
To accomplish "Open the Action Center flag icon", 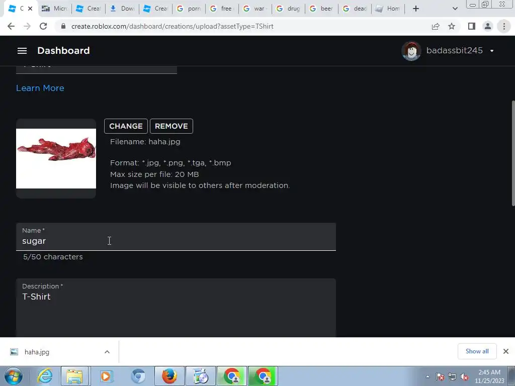I will (440, 376).
